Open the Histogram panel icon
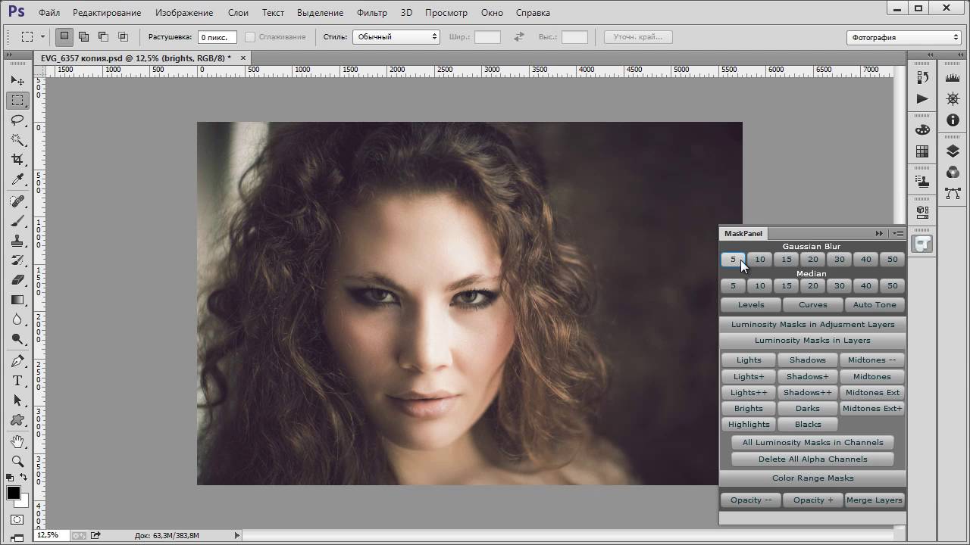 (x=953, y=77)
